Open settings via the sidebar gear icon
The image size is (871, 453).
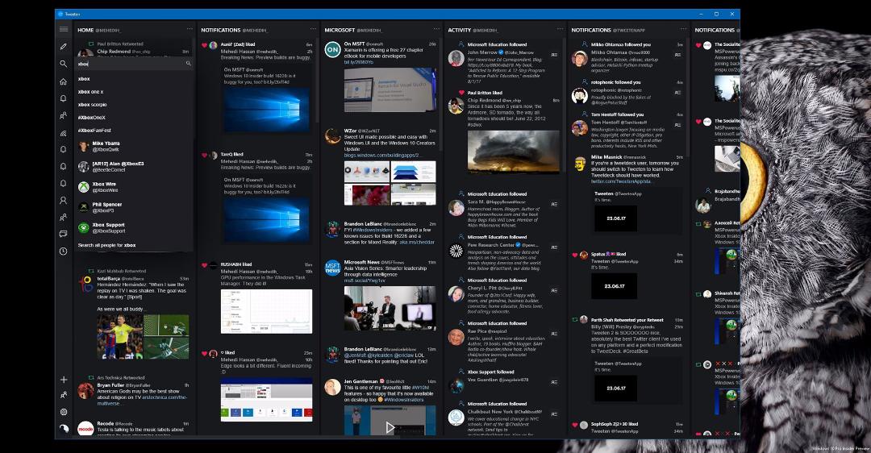(x=64, y=412)
